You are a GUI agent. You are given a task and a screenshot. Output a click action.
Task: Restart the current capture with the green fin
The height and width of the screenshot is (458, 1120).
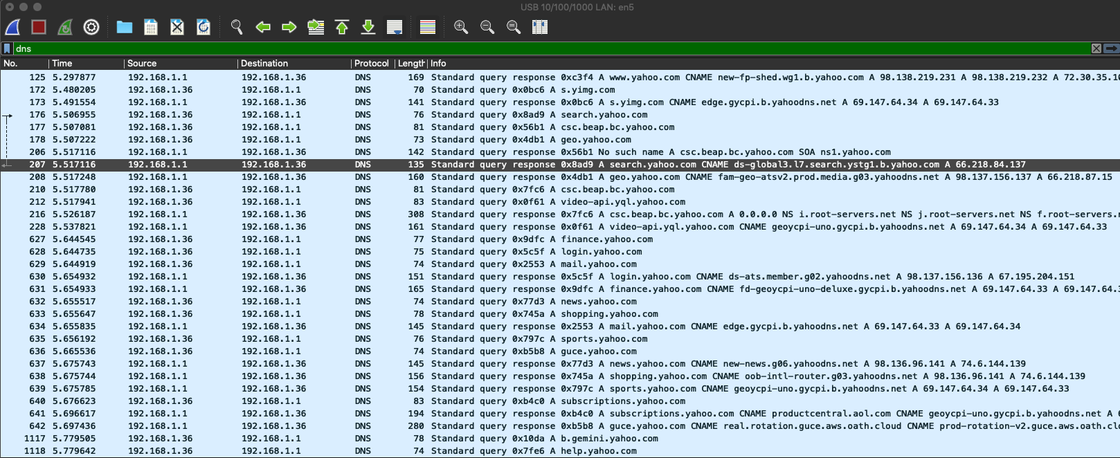tap(65, 27)
